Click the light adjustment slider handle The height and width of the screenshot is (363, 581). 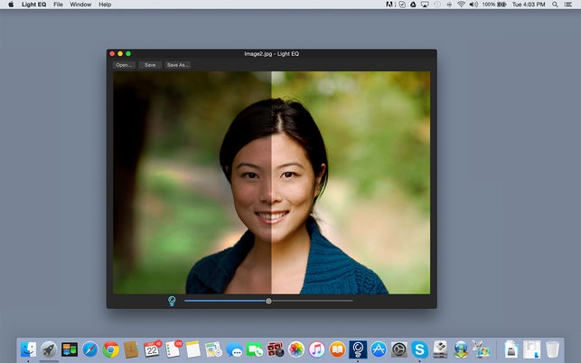point(268,301)
